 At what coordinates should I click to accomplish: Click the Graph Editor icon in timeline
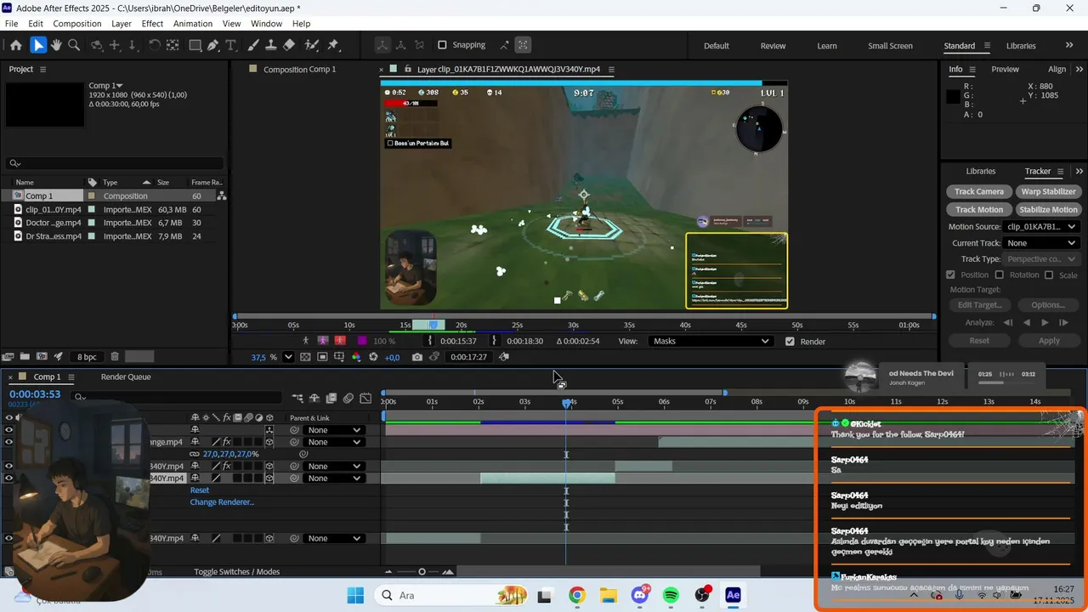(x=365, y=398)
